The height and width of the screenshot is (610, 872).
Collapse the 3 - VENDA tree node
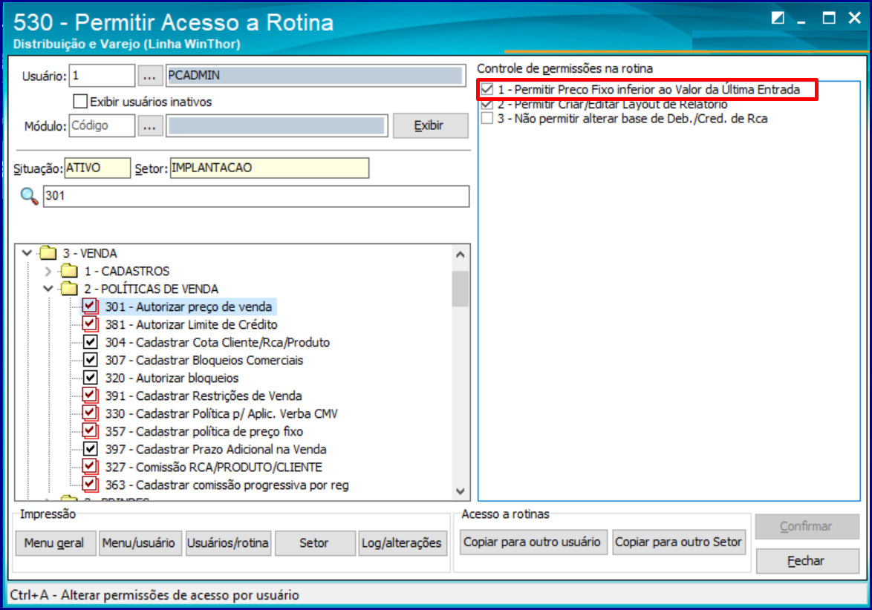click(x=27, y=253)
